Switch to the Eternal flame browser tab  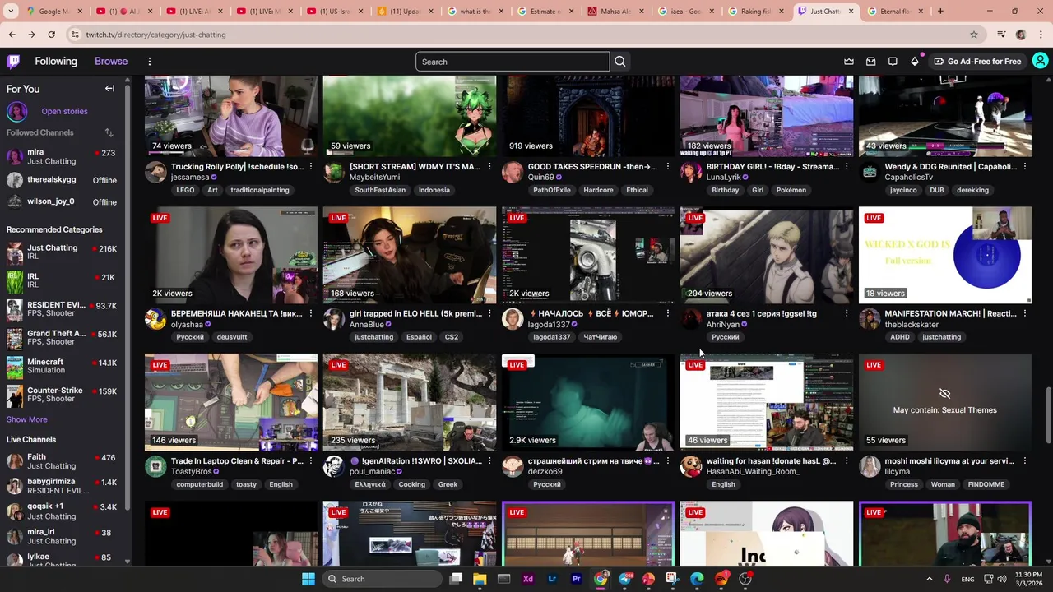point(895,12)
